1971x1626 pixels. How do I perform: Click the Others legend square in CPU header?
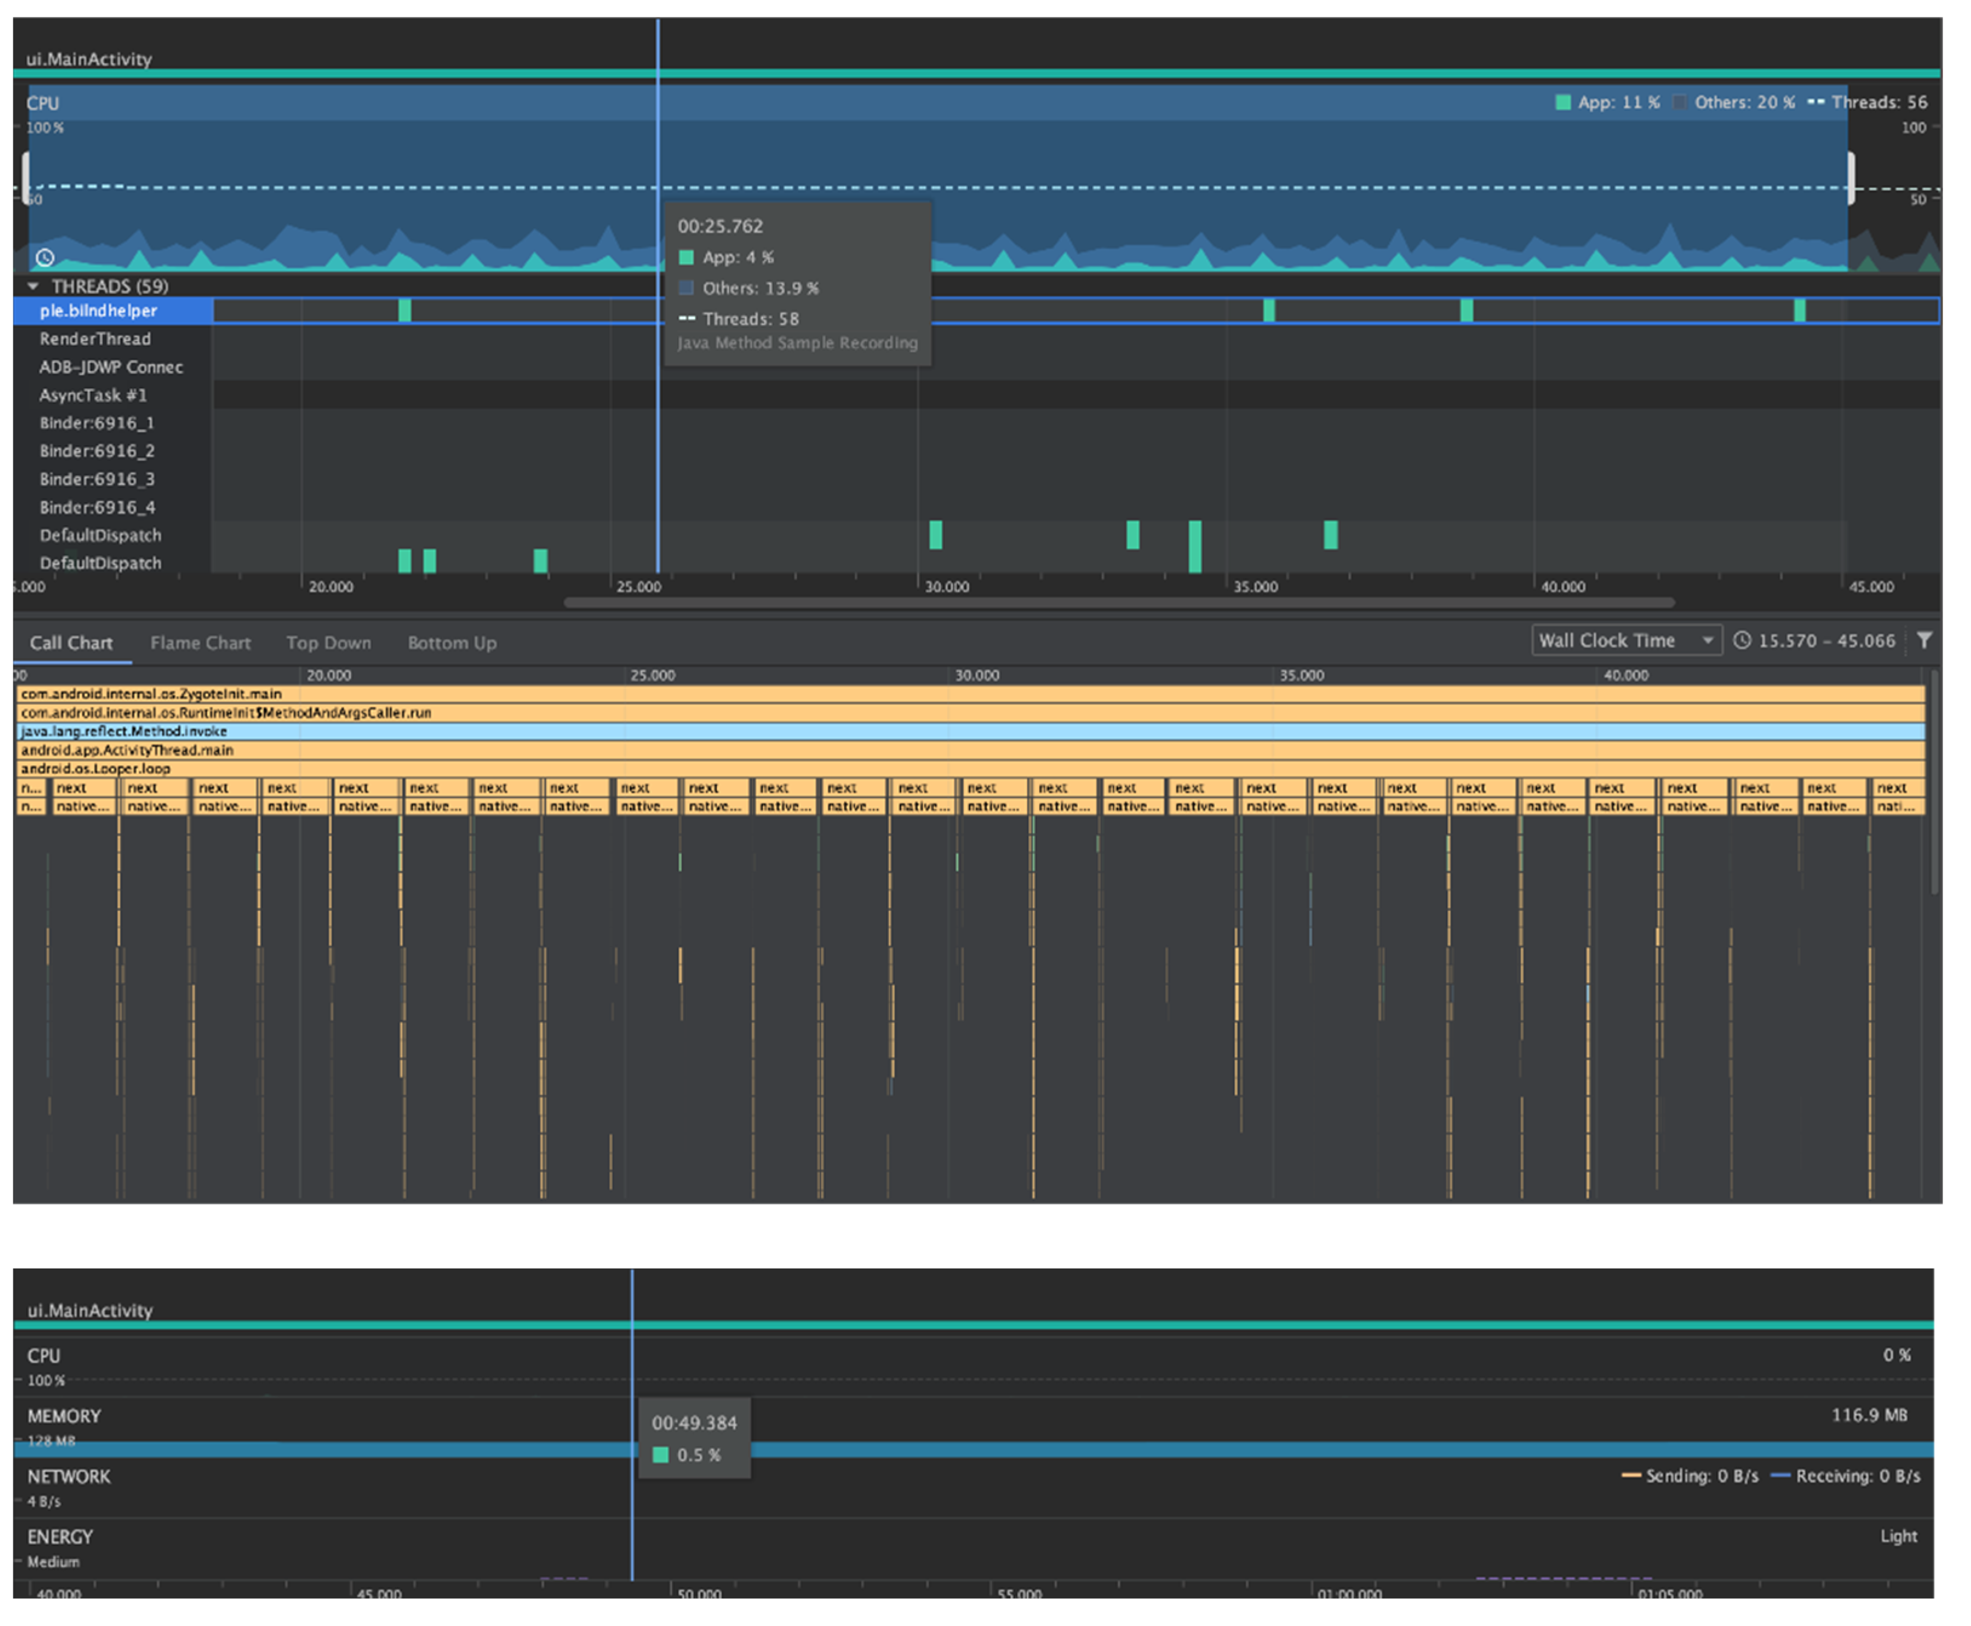pyautogui.click(x=1680, y=103)
